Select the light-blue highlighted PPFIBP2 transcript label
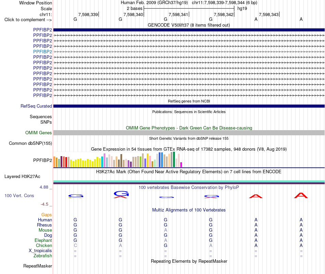 (x=42, y=52)
